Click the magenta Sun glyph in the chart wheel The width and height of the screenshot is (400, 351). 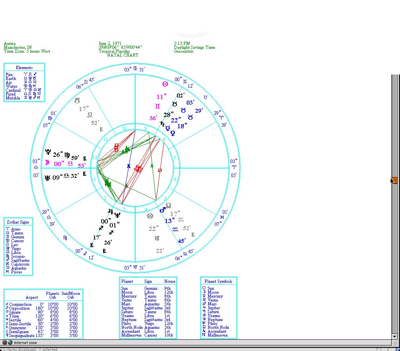click(165, 84)
